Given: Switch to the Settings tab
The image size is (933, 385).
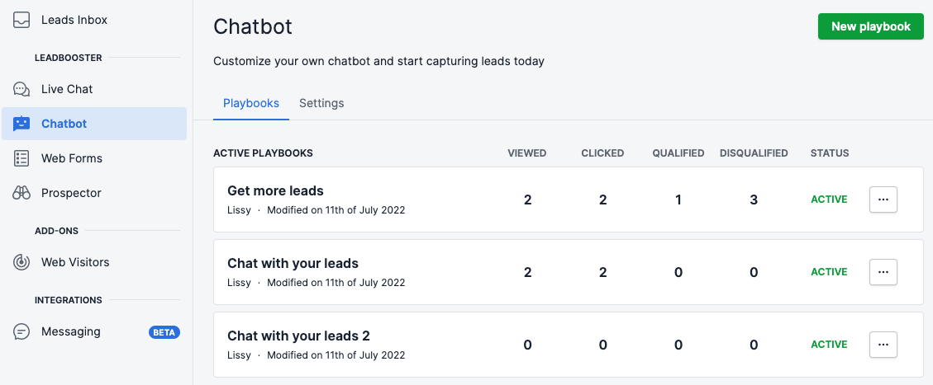Looking at the screenshot, I should (321, 103).
